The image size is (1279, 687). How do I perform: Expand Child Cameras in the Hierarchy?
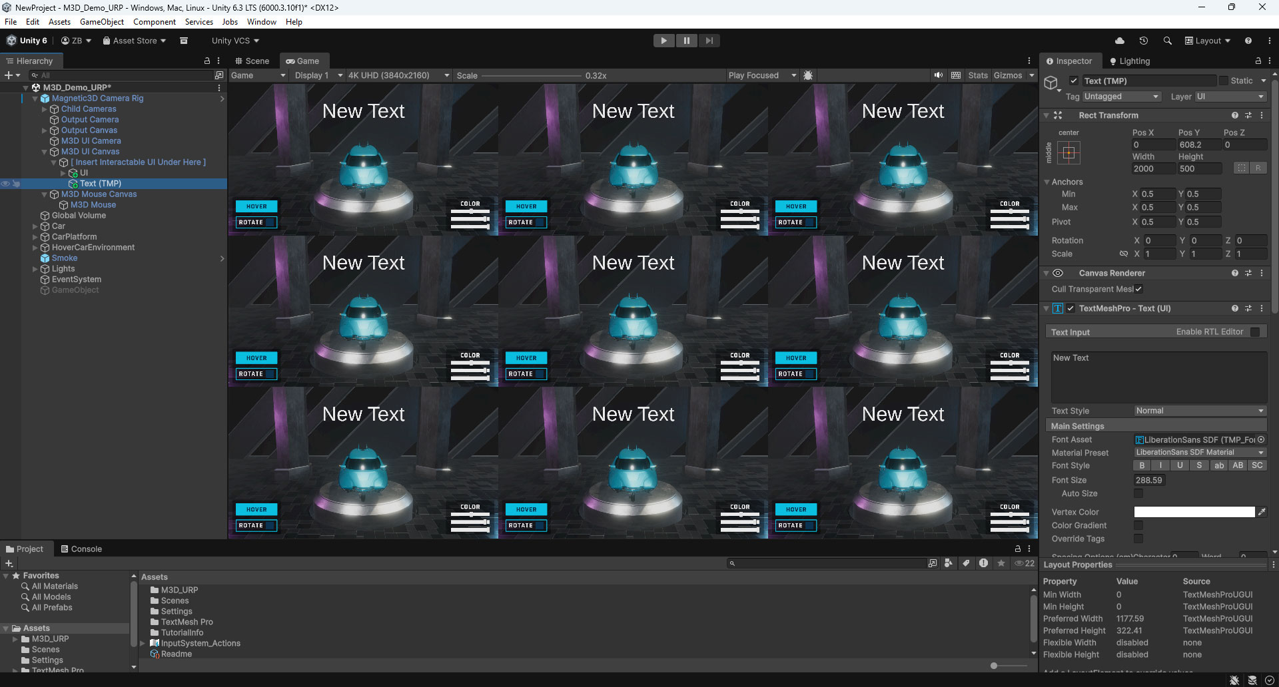pyautogui.click(x=45, y=109)
